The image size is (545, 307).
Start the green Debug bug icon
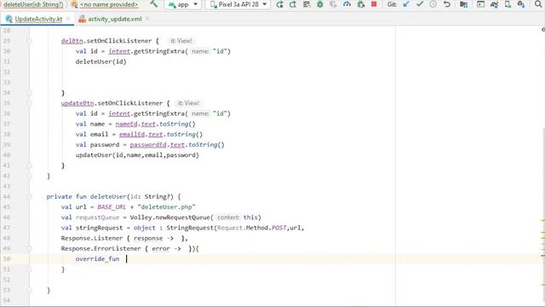[320, 4]
